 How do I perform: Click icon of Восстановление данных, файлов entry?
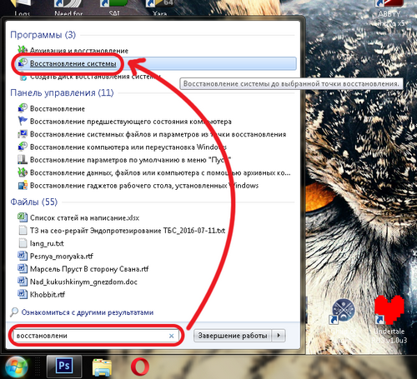point(23,172)
